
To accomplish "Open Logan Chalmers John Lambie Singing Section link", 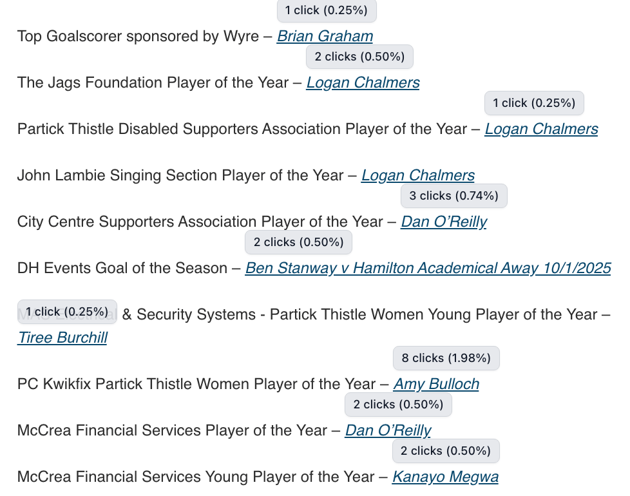I will coord(418,175).
